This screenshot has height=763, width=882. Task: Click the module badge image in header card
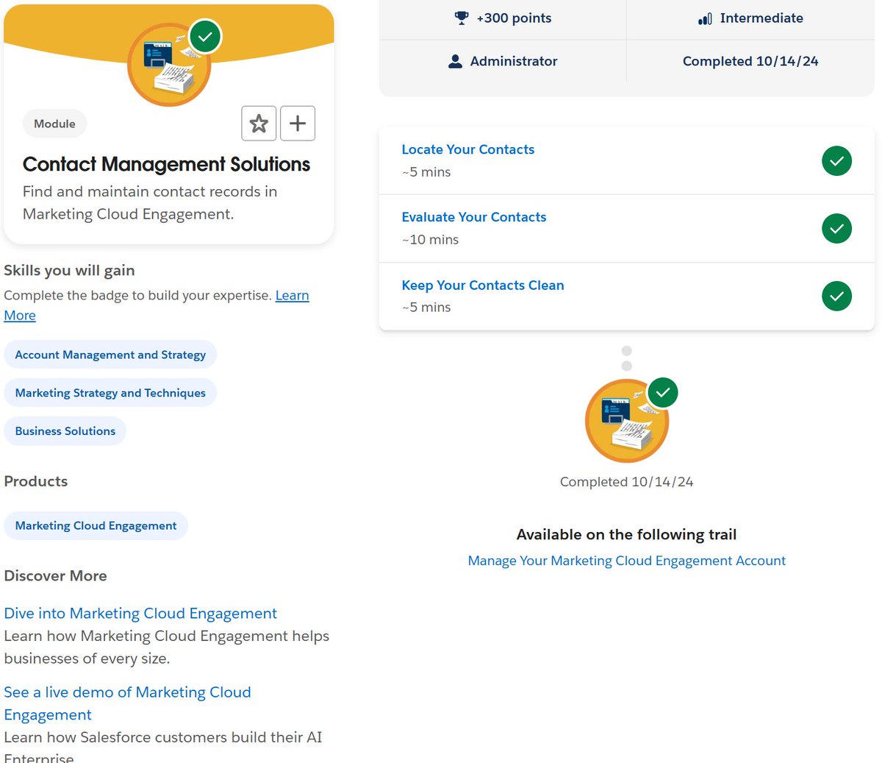170,65
